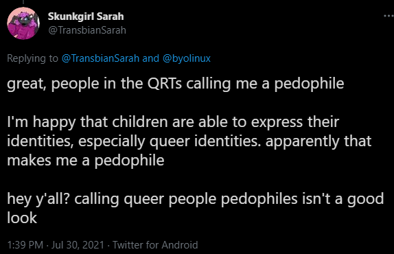Open the Jul 30, 2021 date link
This screenshot has height=254, width=394.
(x=78, y=244)
